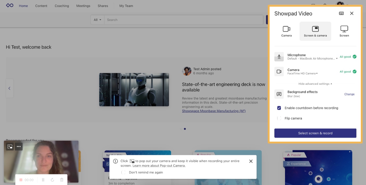Select the Camera recording mode
366x185 pixels.
tap(286, 31)
